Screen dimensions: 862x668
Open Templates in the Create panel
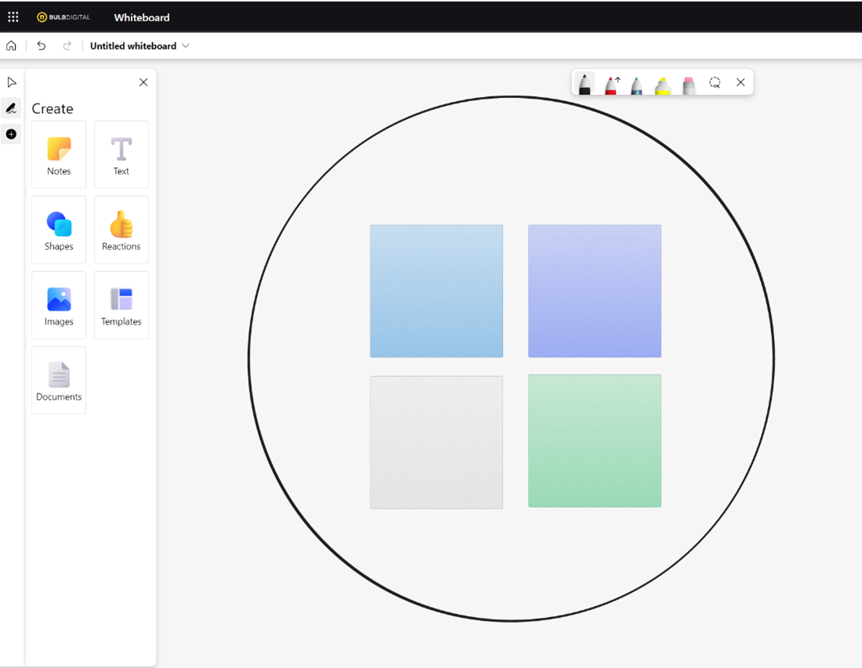pos(121,305)
